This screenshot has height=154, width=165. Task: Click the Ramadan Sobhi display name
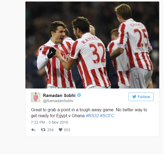59,95
